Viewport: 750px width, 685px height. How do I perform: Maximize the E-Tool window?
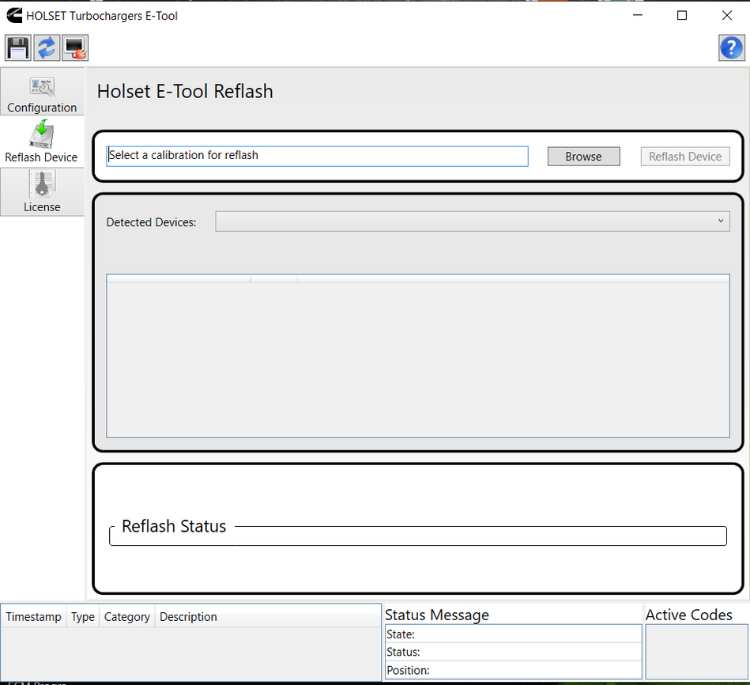tap(682, 15)
